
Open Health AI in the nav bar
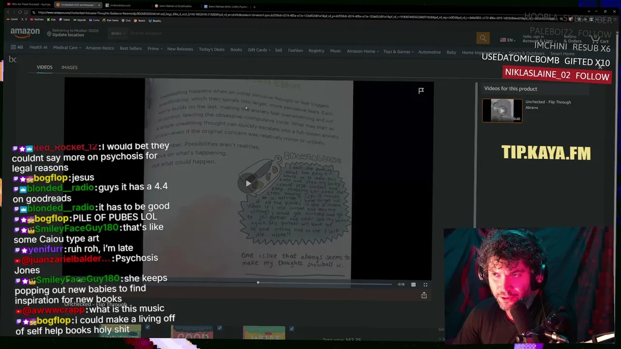click(x=38, y=48)
